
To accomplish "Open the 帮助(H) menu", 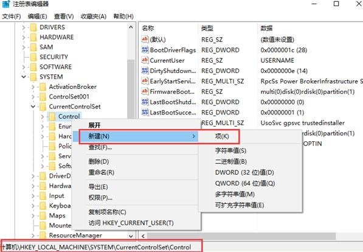I will click(123, 16).
